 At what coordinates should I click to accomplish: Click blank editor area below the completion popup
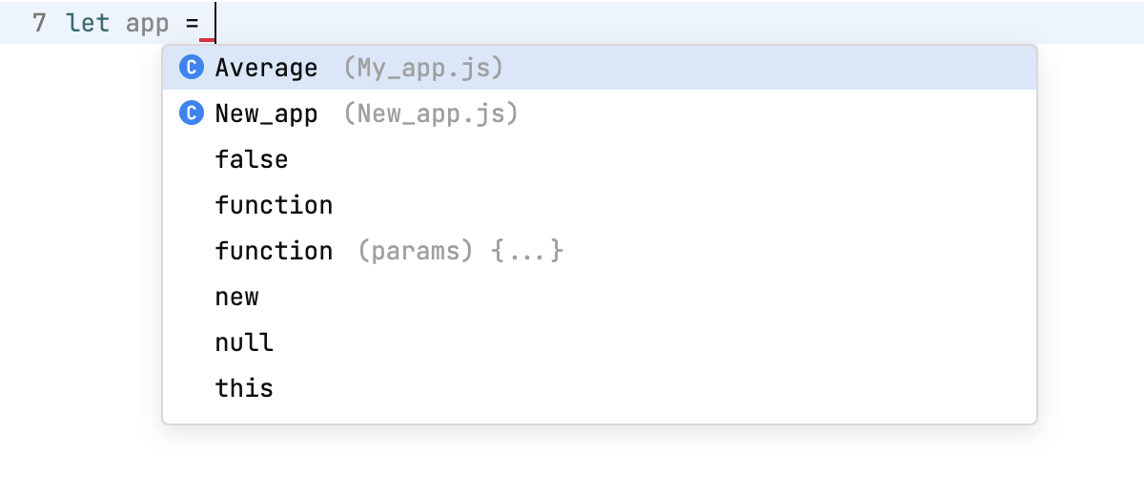572,463
